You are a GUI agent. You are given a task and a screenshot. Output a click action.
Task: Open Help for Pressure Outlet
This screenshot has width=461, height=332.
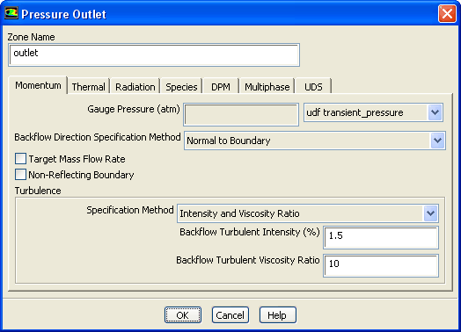click(x=277, y=315)
